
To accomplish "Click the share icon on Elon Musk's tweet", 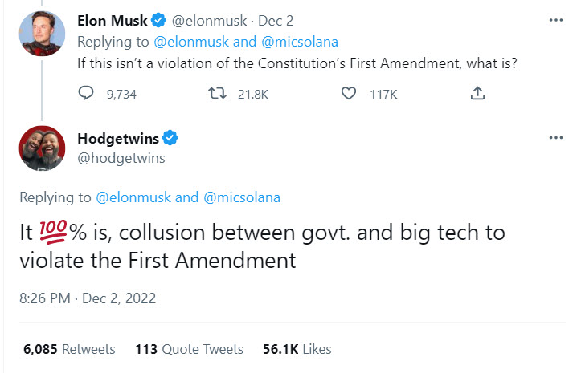I will (477, 94).
